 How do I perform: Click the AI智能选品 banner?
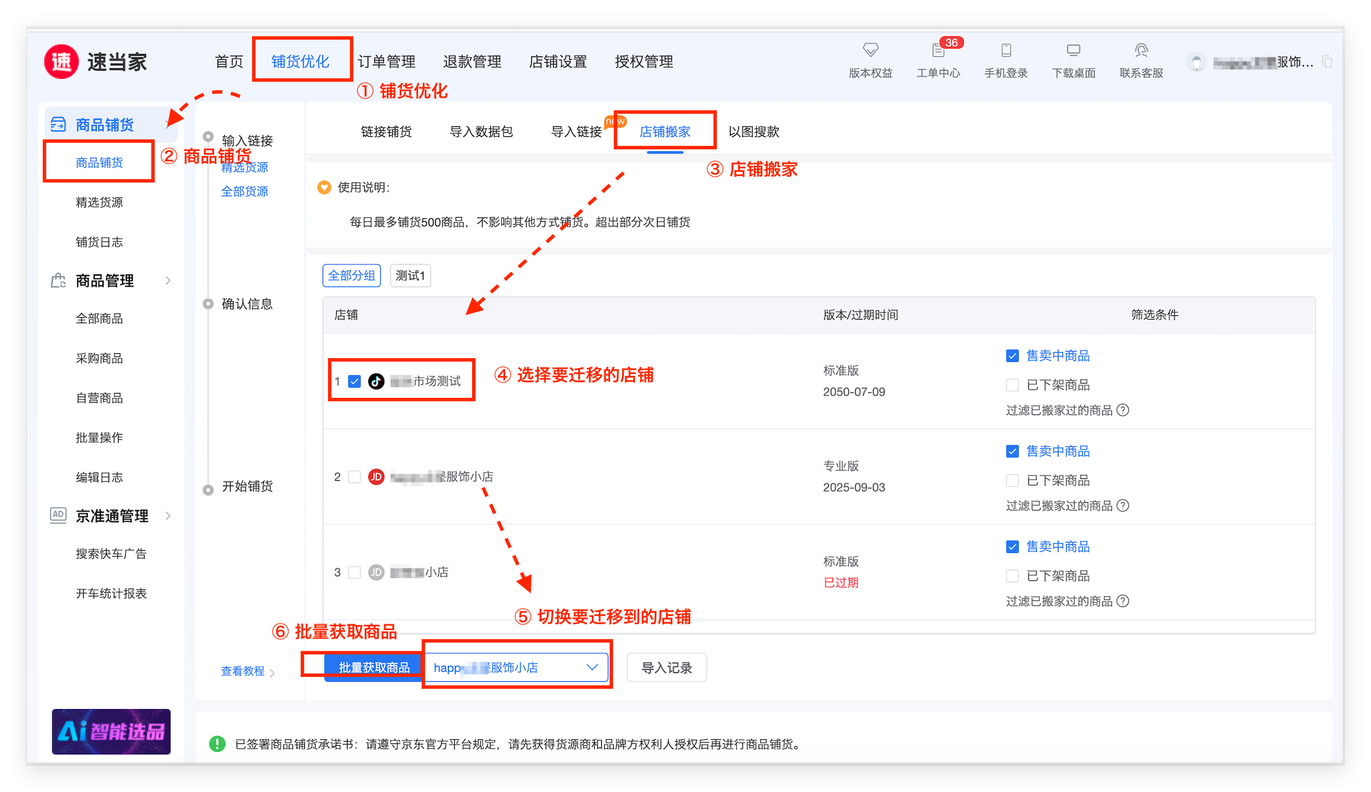pos(111,732)
